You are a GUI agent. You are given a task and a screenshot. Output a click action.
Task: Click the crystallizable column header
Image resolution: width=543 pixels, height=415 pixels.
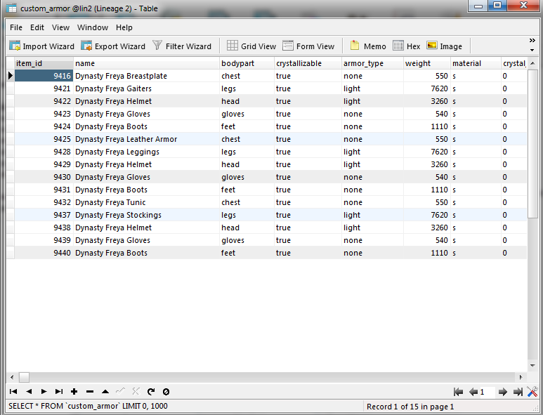tap(308, 63)
